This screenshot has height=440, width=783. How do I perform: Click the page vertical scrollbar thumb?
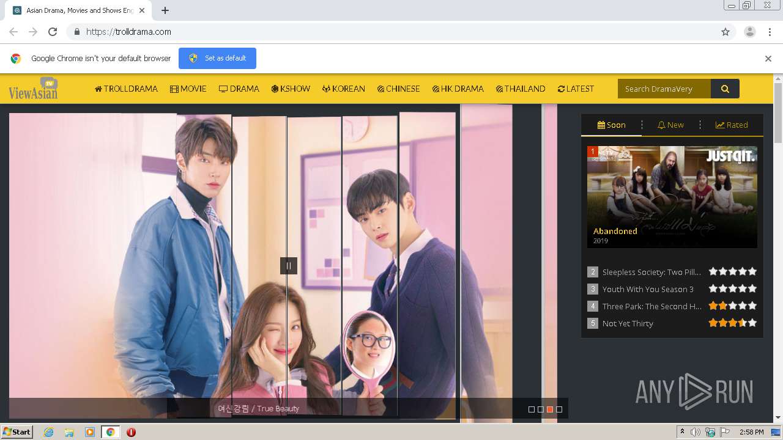pyautogui.click(x=778, y=113)
